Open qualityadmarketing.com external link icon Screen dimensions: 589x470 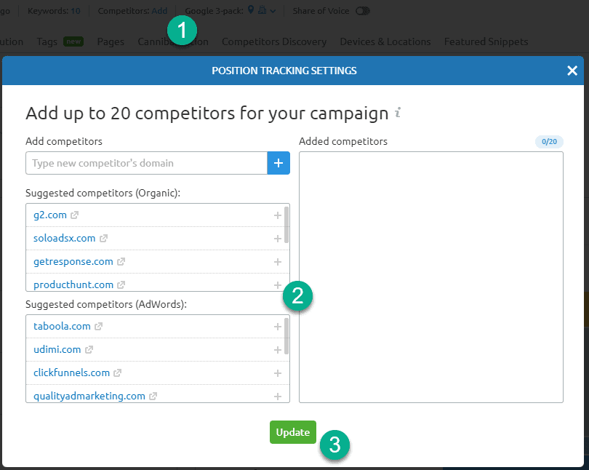click(153, 396)
